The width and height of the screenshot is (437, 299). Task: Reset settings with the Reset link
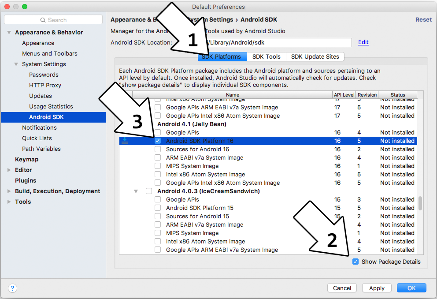point(423,19)
